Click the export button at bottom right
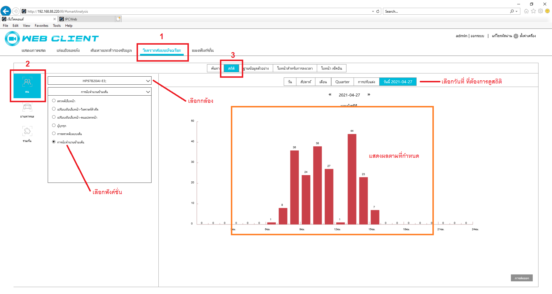 522,278
